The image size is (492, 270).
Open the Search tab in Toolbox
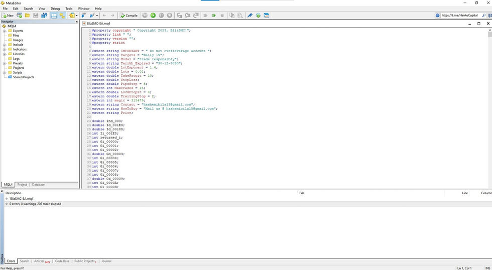click(x=24, y=261)
